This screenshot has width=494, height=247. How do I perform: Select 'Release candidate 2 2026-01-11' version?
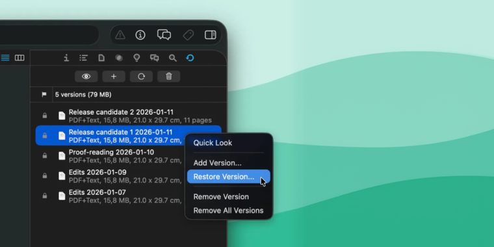point(129,116)
